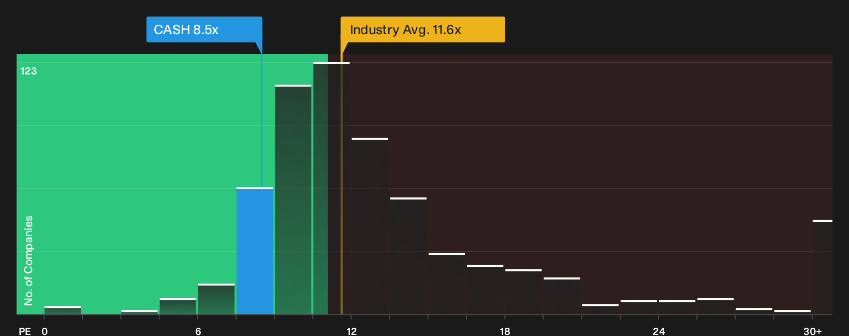Image resolution: width=849 pixels, height=336 pixels.
Task: Click the histogram bar just right of PE 12
Action: tap(370, 226)
